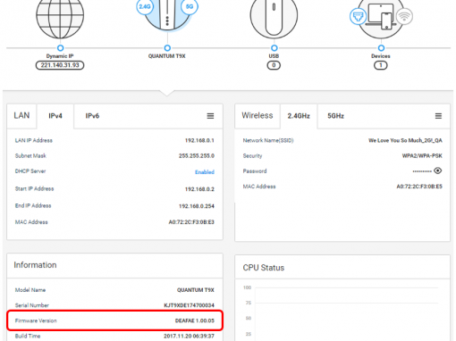This screenshot has width=456, height=341.
Task: Click the masked password dots
Action: [422, 171]
